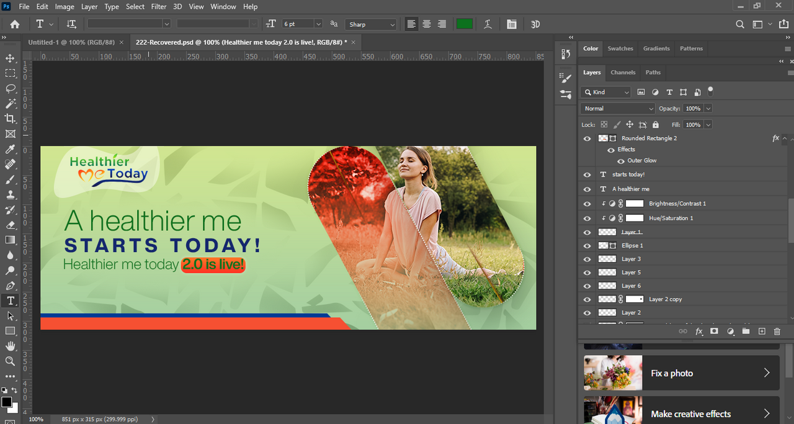Open the Character and Paragraph panels
The height and width of the screenshot is (424, 794).
coord(511,24)
